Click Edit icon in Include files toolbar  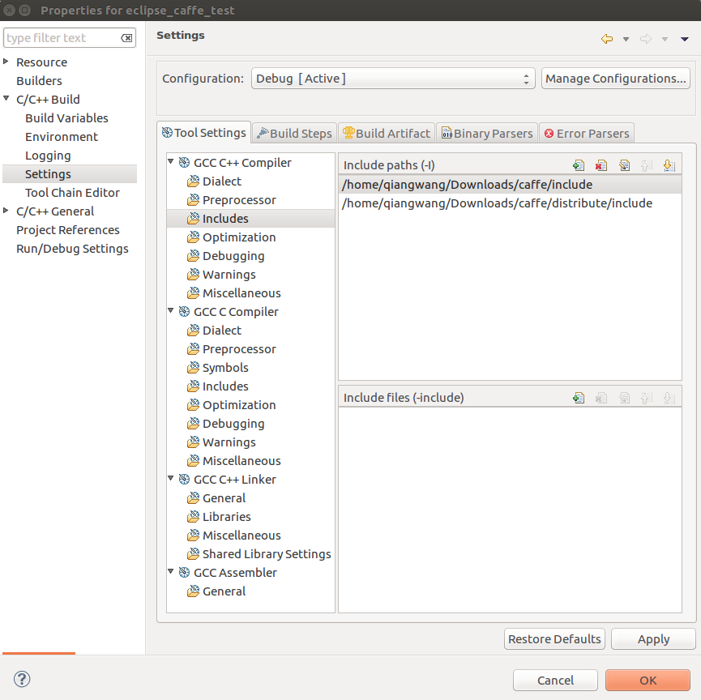click(624, 397)
